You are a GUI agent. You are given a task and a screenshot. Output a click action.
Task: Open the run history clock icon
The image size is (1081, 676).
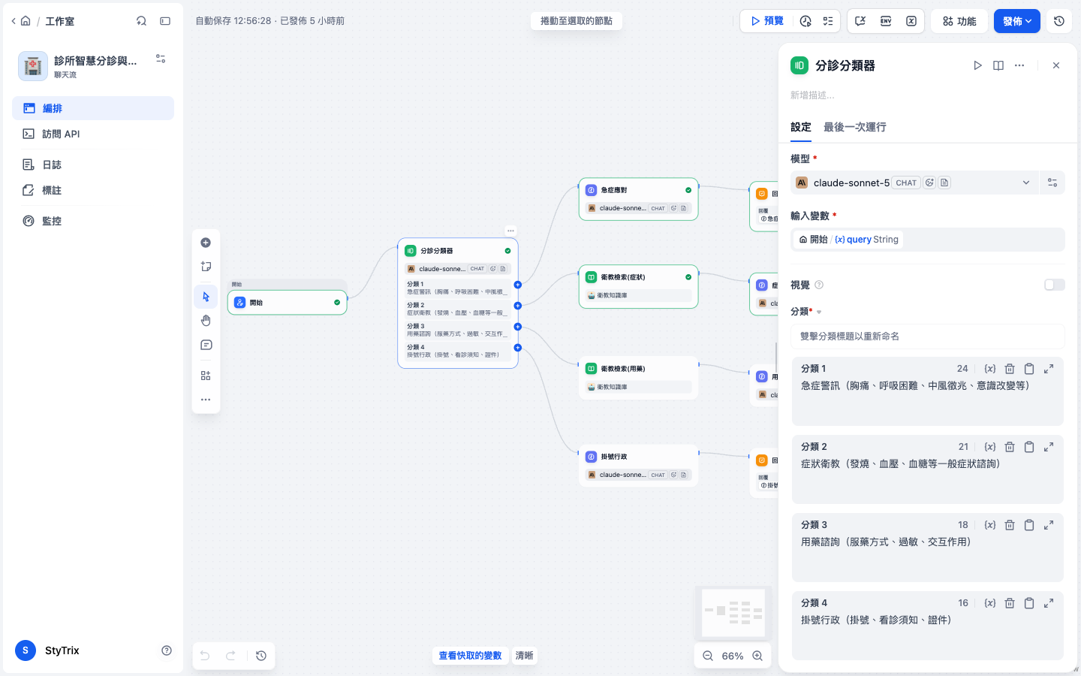coord(805,21)
